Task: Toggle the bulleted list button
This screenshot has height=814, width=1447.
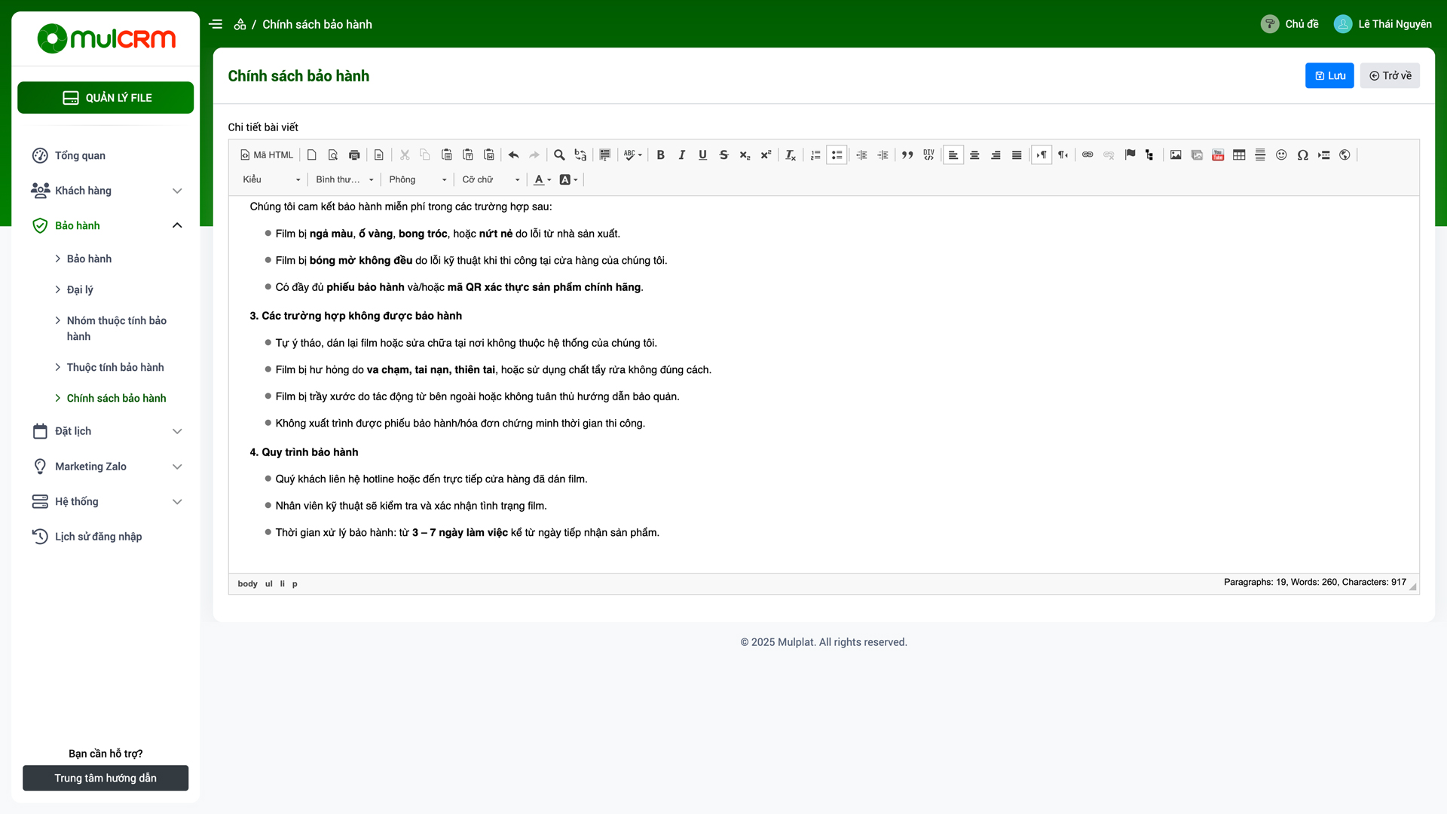Action: pos(837,155)
